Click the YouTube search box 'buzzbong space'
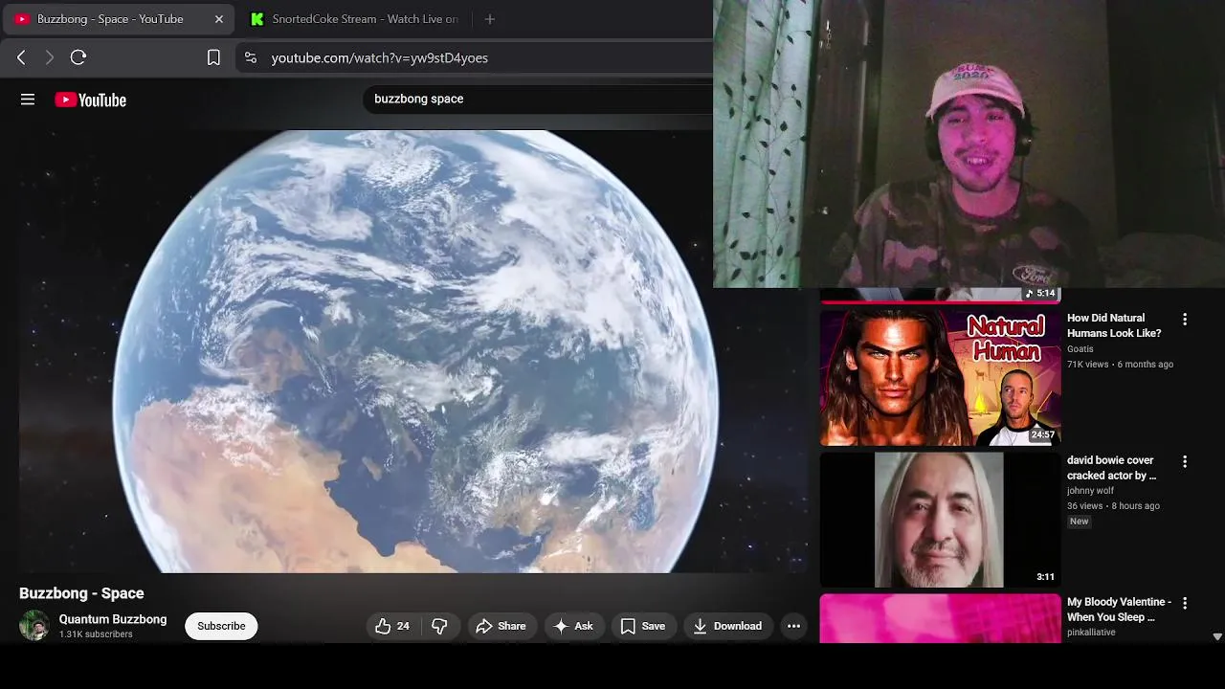 click(536, 99)
